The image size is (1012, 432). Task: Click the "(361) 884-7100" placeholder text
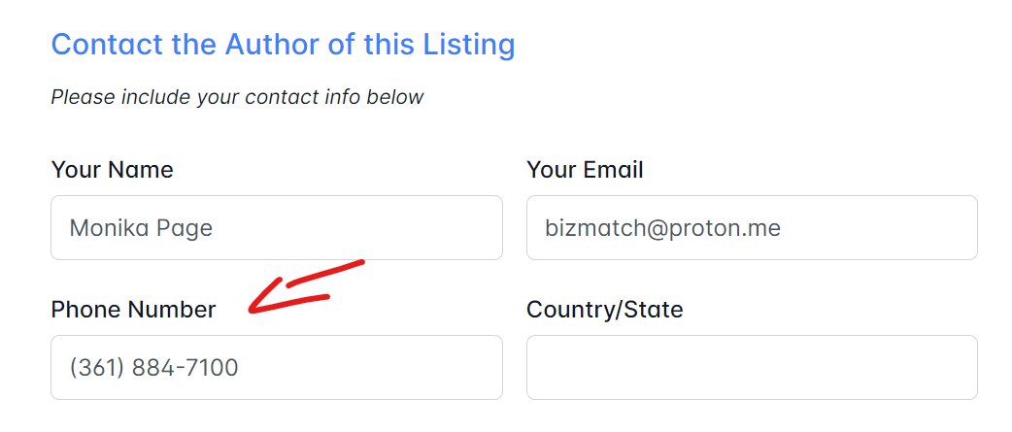153,369
